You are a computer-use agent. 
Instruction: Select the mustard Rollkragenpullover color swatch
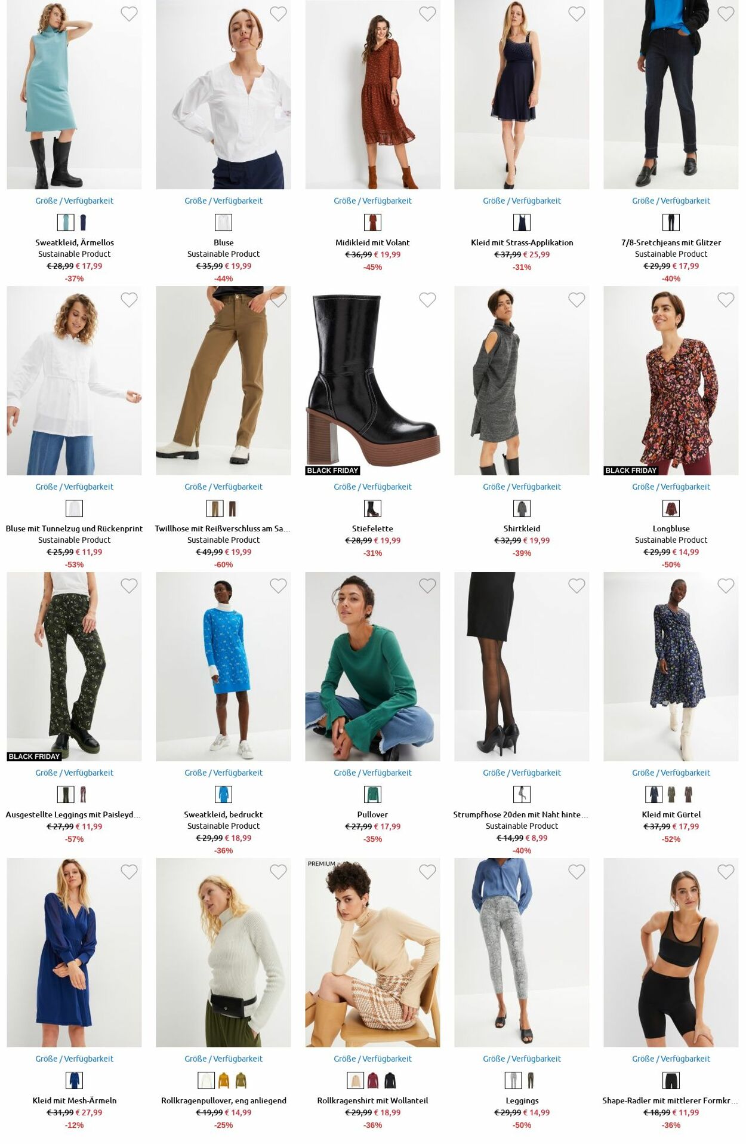(224, 1080)
